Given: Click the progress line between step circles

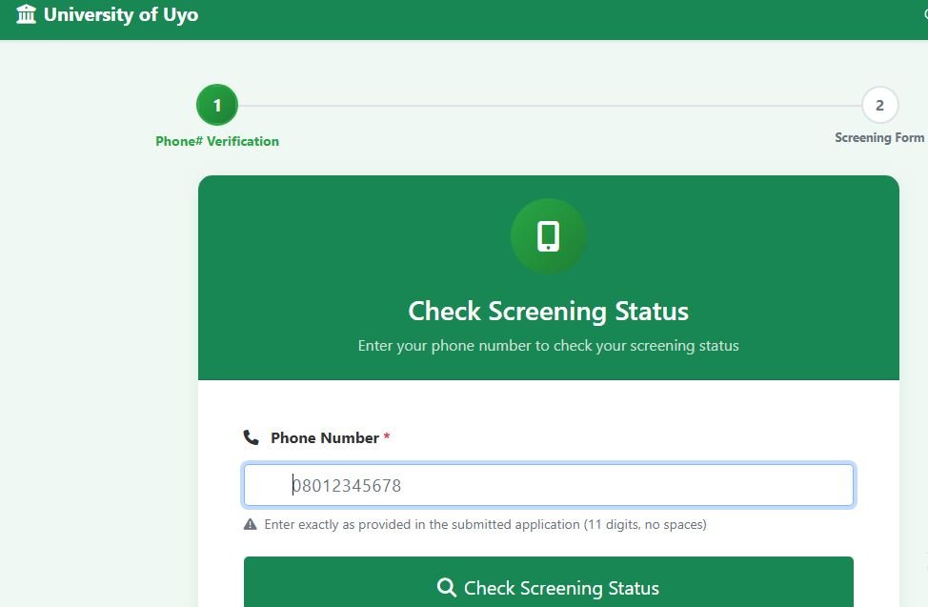Looking at the screenshot, I should point(548,105).
